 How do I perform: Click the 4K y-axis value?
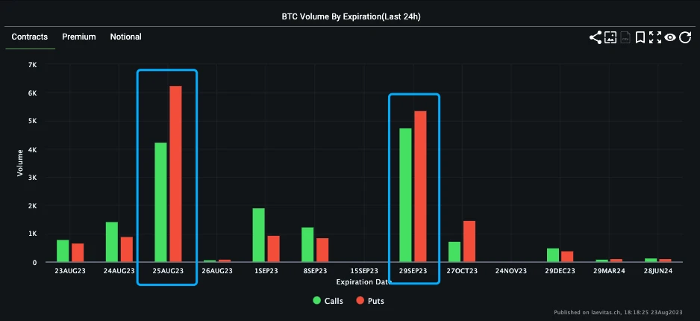(32, 149)
